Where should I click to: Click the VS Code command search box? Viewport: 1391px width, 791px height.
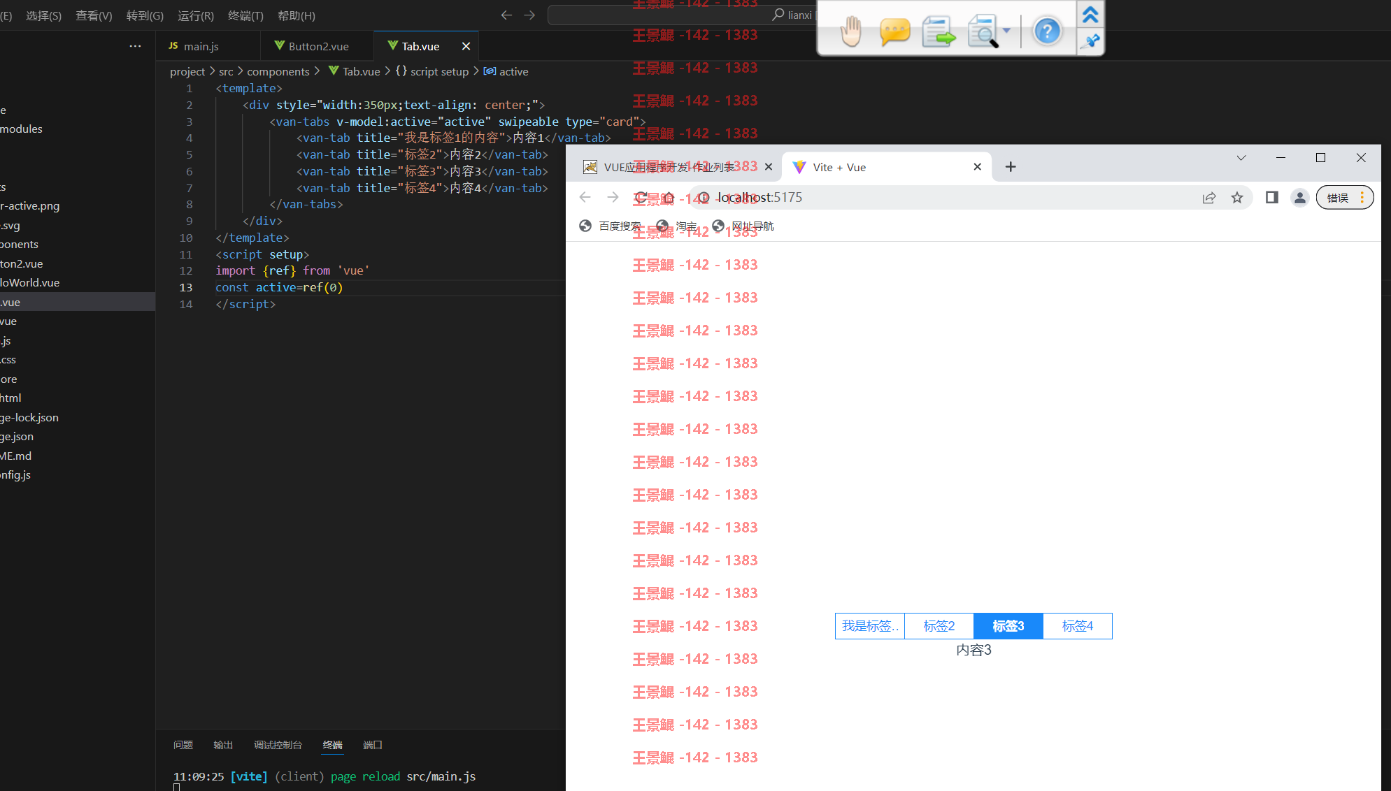click(x=682, y=15)
